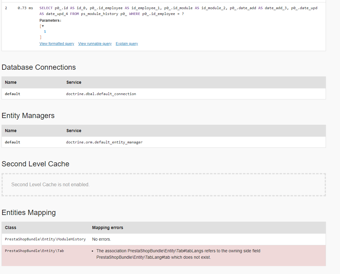340x274 pixels.
Task: Click the Name header in Entity Managers table
Action: [11, 131]
